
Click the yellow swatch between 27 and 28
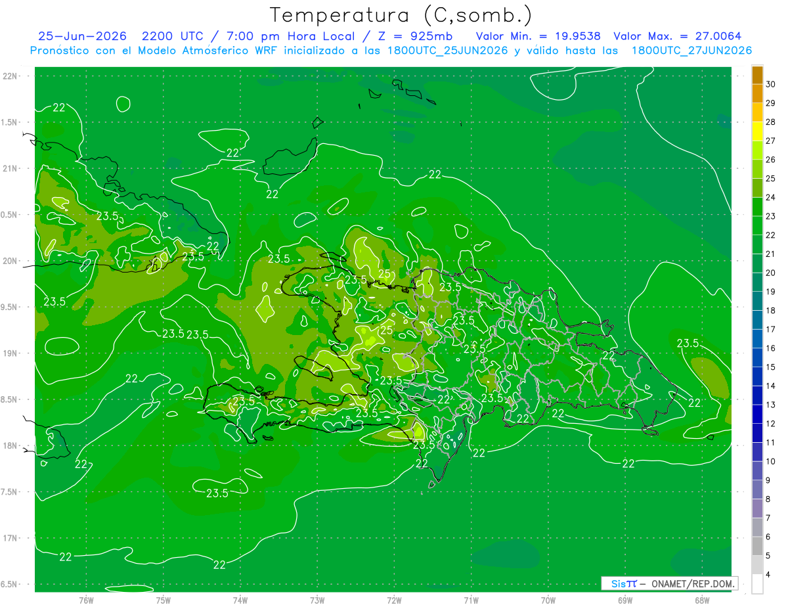[x=757, y=131]
